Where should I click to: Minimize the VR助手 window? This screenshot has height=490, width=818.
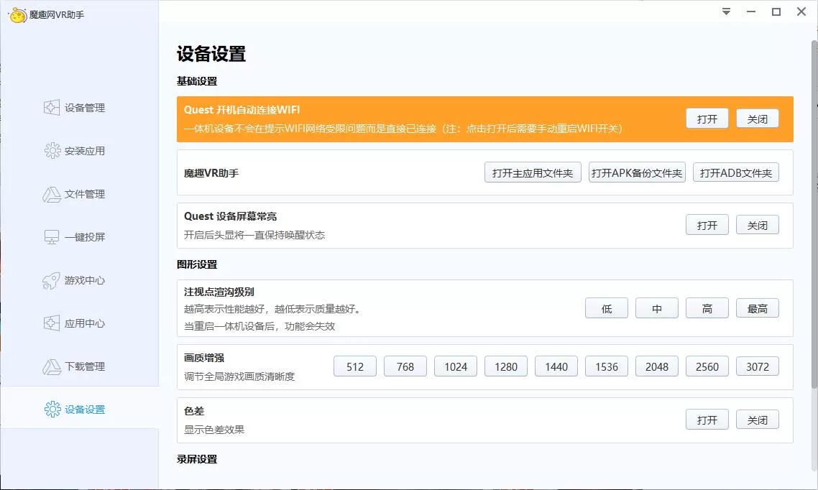751,11
